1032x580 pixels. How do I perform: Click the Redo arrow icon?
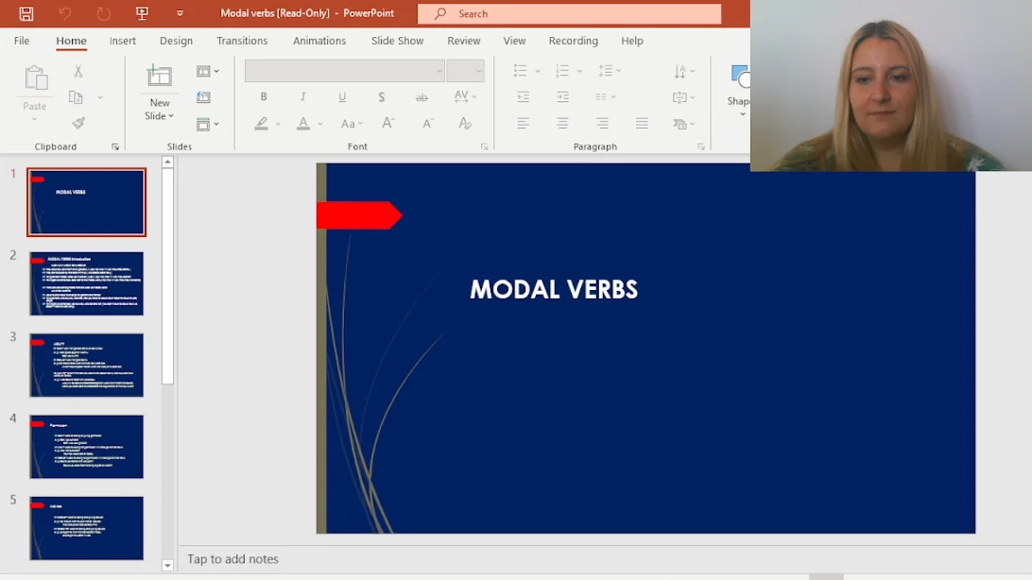point(103,13)
